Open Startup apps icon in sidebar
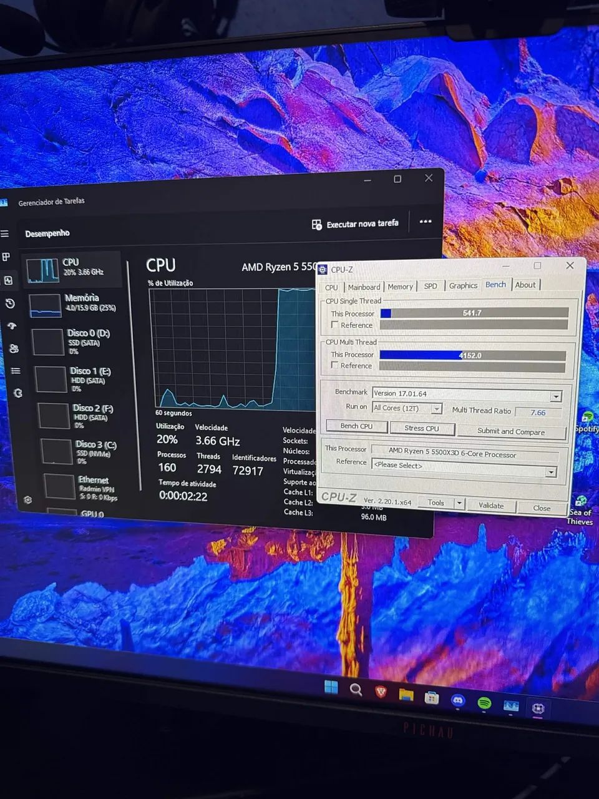This screenshot has width=599, height=799. coord(12,326)
